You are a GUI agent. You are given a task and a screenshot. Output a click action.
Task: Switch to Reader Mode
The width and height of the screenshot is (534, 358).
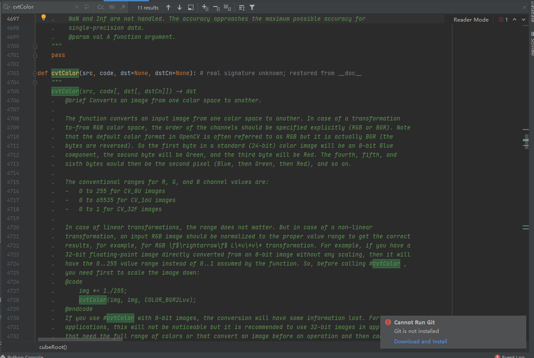click(471, 19)
